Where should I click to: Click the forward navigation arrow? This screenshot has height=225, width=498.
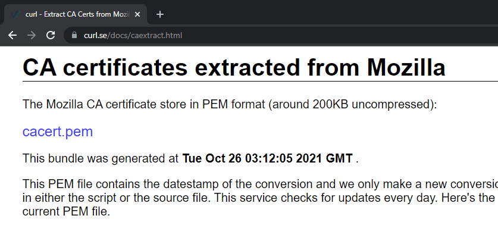(32, 35)
